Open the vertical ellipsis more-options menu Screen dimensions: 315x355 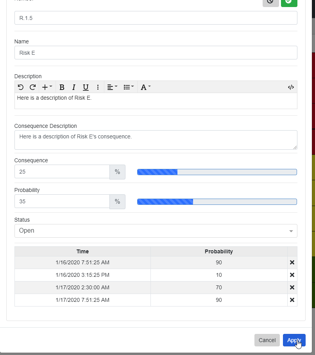pyautogui.click(x=98, y=87)
